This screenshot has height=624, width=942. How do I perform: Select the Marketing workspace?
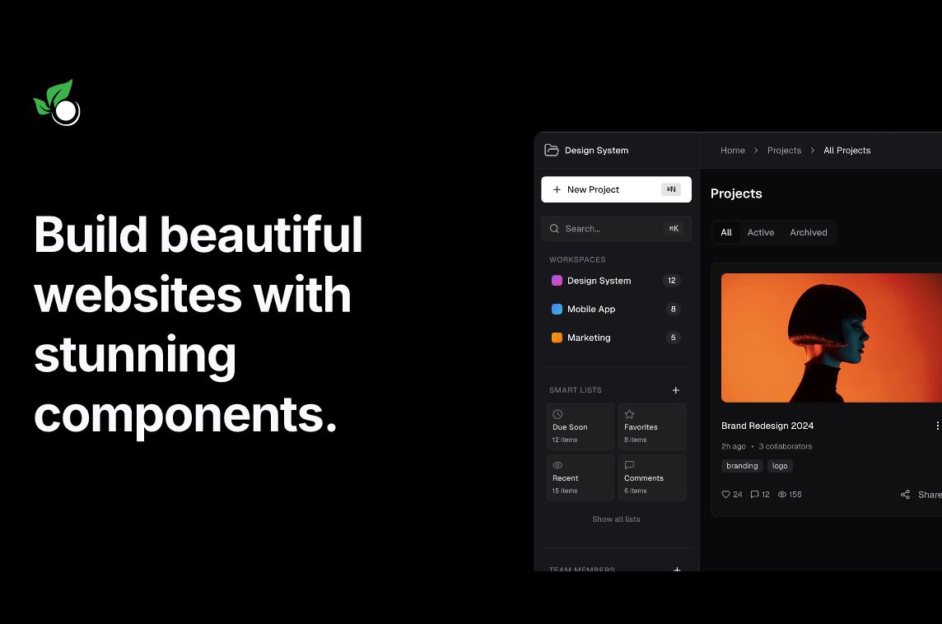click(x=616, y=338)
